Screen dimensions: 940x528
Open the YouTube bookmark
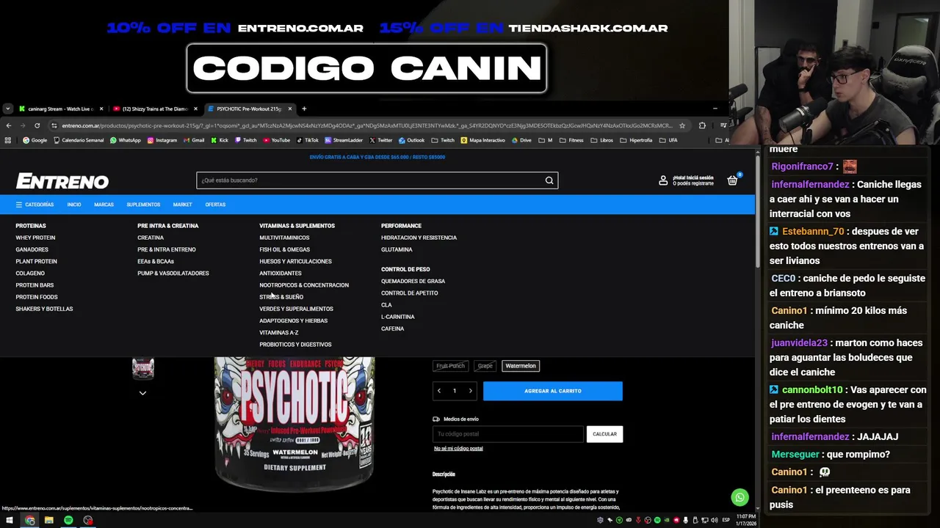(x=276, y=140)
